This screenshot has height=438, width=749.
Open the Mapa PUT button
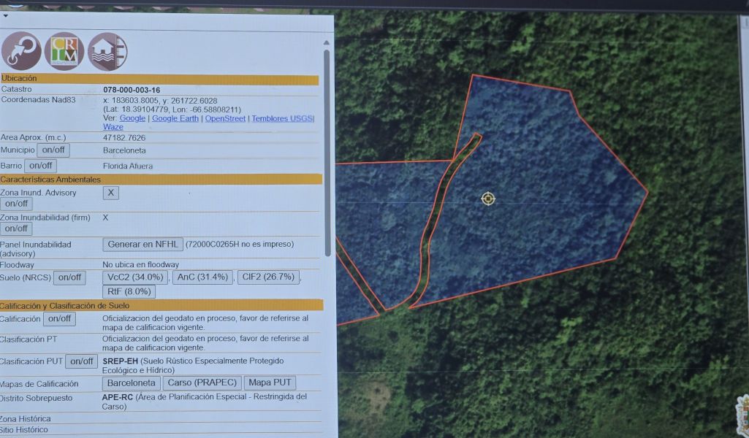(270, 383)
